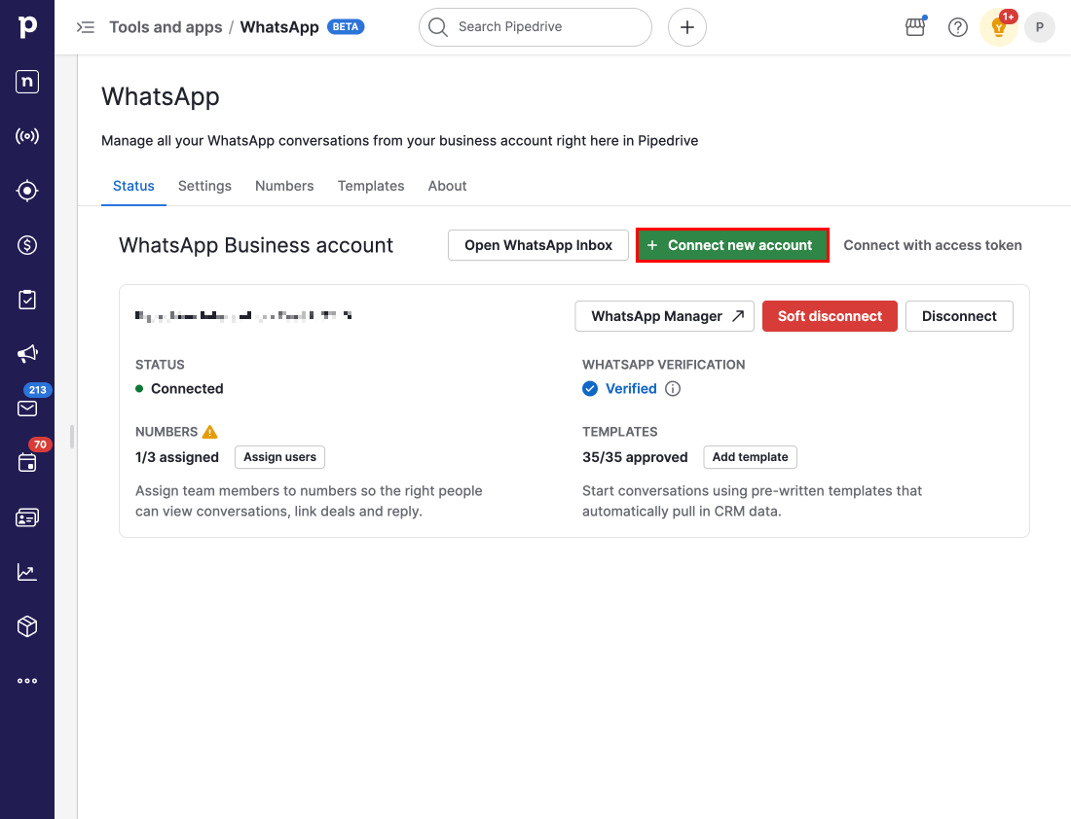Open WhatsApp Manager external link
This screenshot has height=819, width=1071.
(665, 316)
